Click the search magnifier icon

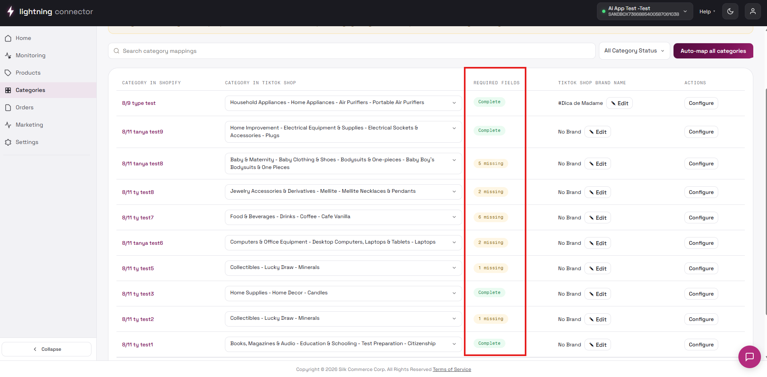[x=116, y=51]
